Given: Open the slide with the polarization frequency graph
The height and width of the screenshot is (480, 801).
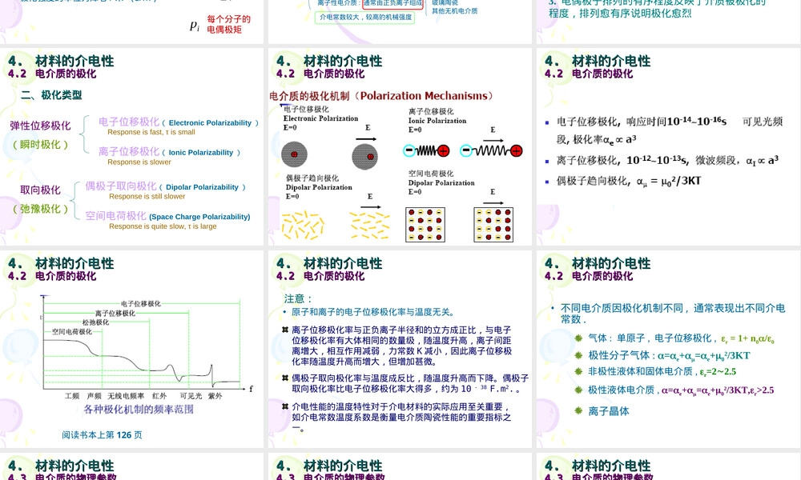Looking at the screenshot, I should tap(132, 349).
